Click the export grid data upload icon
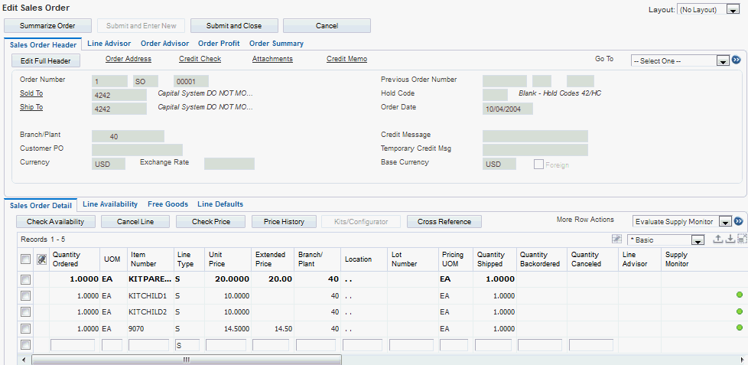The width and height of the screenshot is (748, 365). [x=717, y=240]
